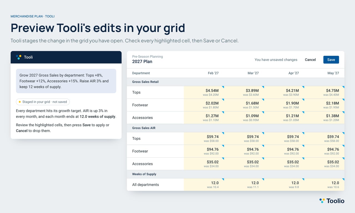Screen dimensions: 355x213
Task: Select Accessories May '27 cell showing $1.38M
Action: click(324, 118)
